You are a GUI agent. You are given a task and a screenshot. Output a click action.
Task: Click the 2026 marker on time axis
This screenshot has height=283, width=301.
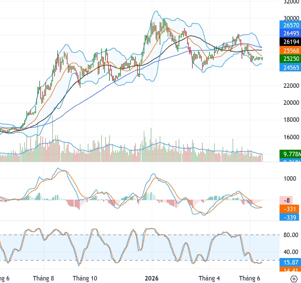tap(152, 278)
